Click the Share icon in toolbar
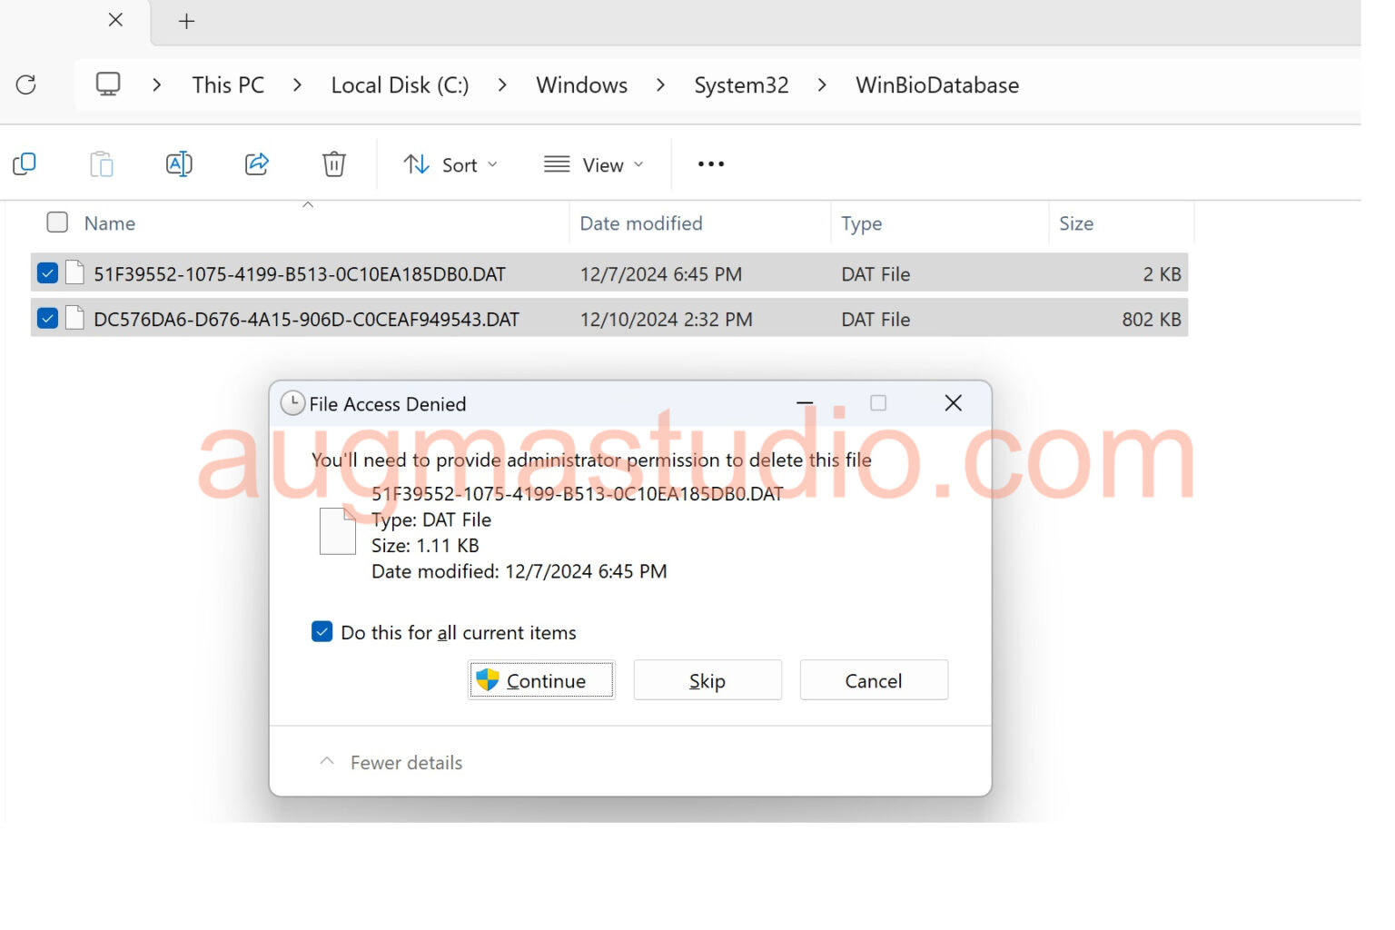This screenshot has width=1395, height=930. click(x=256, y=163)
